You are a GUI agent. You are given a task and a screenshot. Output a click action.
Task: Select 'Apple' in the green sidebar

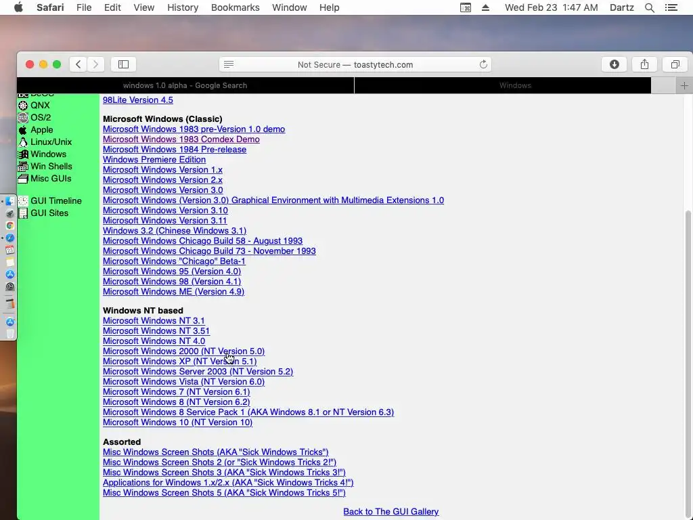pyautogui.click(x=41, y=130)
